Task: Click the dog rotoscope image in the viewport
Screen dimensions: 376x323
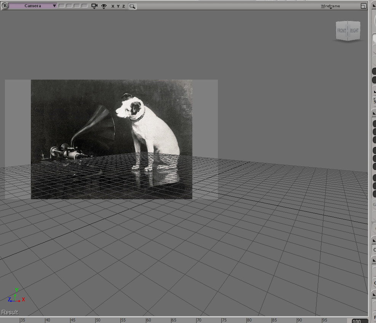Action: click(x=112, y=139)
